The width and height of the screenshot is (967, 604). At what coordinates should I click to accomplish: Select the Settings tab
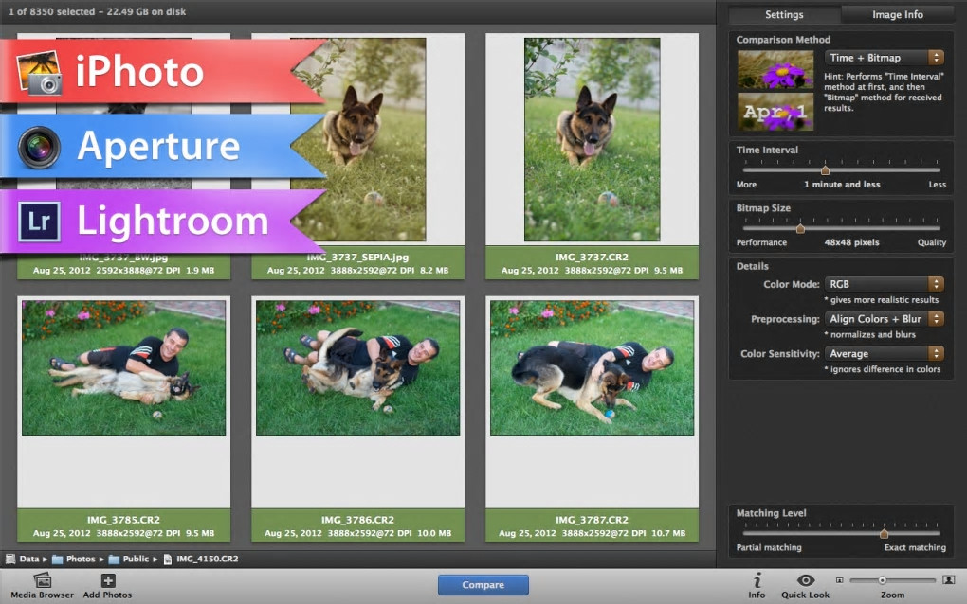(784, 14)
